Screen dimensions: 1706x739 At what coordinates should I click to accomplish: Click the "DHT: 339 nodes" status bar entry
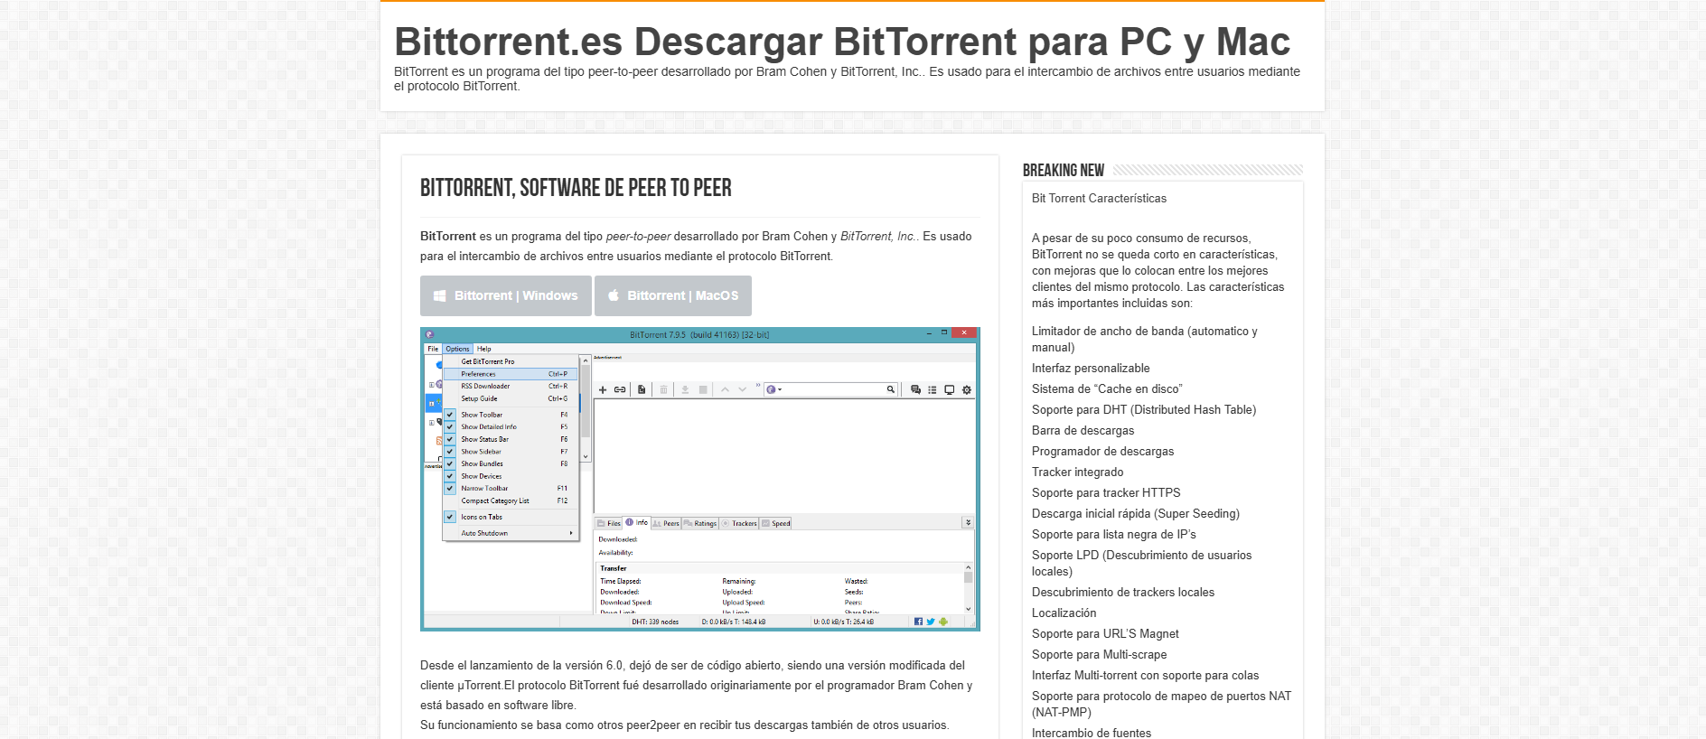point(655,622)
